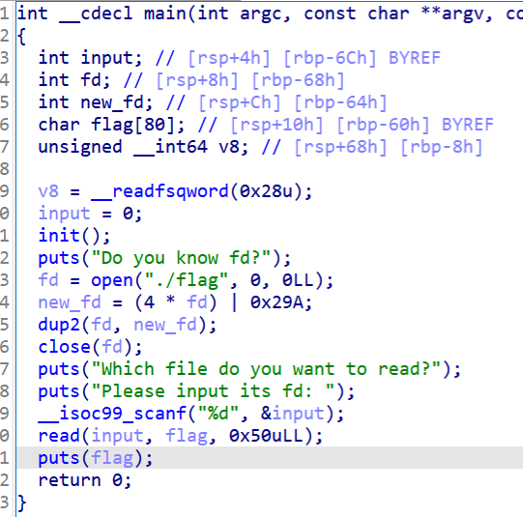Click the __isoc99_scanf function call

click(x=112, y=414)
